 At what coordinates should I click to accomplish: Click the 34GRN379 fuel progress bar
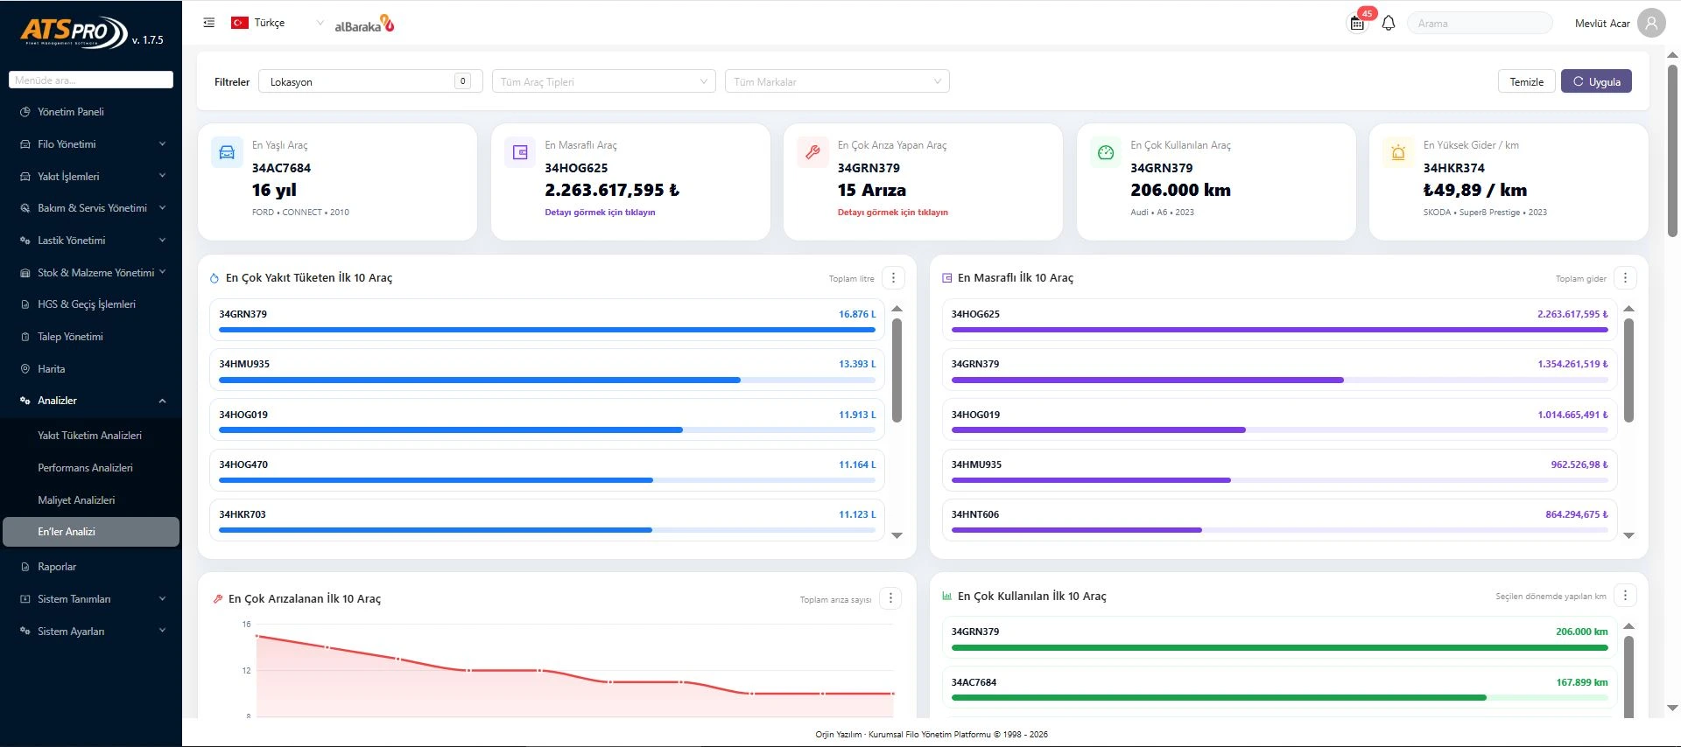[547, 330]
